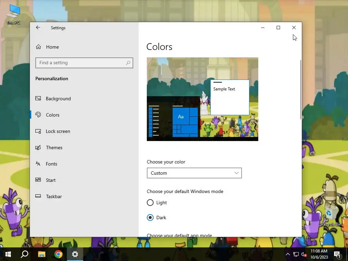Close the Settings window
Viewport: 348px width, 261px height.
point(294,28)
